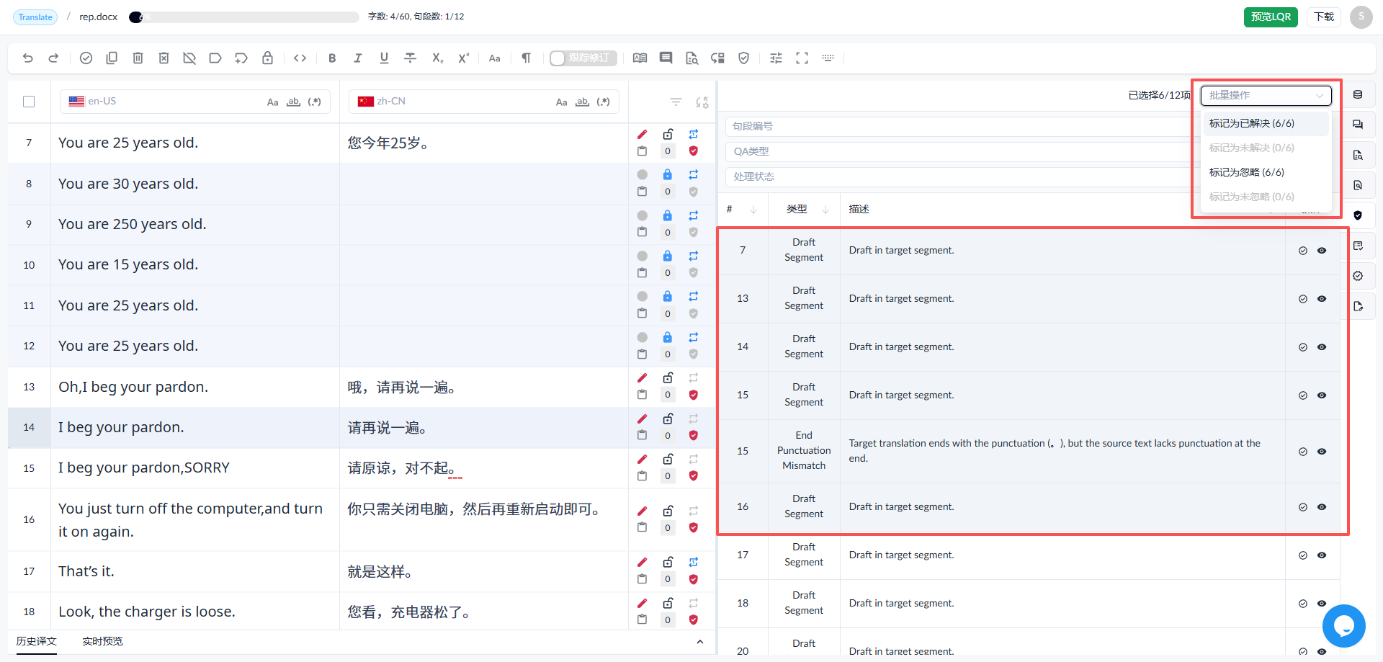Switch to 历史译文 tab
This screenshot has height=662, width=1383.
click(x=36, y=641)
